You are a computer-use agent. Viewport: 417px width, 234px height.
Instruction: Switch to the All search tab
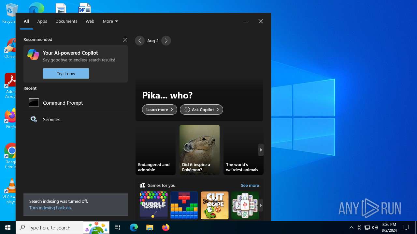tap(26, 21)
